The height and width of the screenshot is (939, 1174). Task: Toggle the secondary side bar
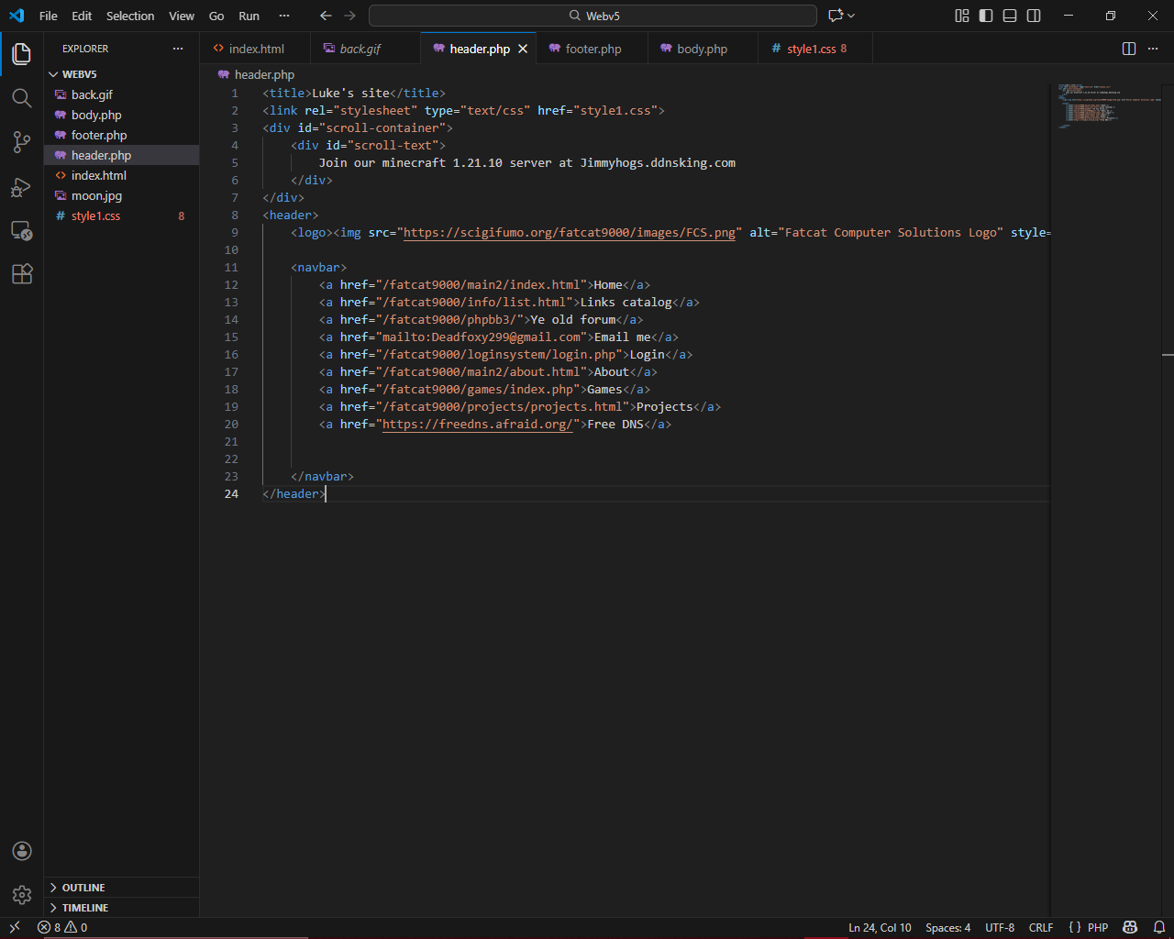[x=1034, y=16]
